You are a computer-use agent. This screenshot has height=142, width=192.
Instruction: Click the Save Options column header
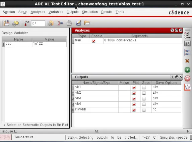166,83
